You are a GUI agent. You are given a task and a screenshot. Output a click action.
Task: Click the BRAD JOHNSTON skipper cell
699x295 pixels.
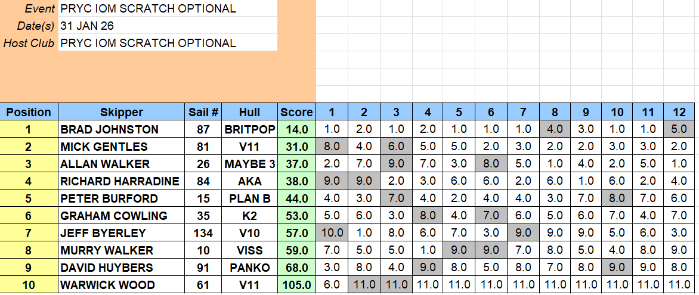point(122,129)
